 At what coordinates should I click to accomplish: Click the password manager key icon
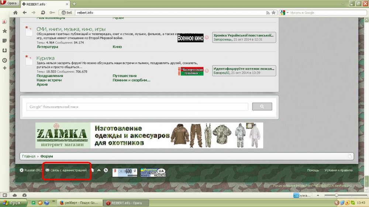(x=52, y=13)
